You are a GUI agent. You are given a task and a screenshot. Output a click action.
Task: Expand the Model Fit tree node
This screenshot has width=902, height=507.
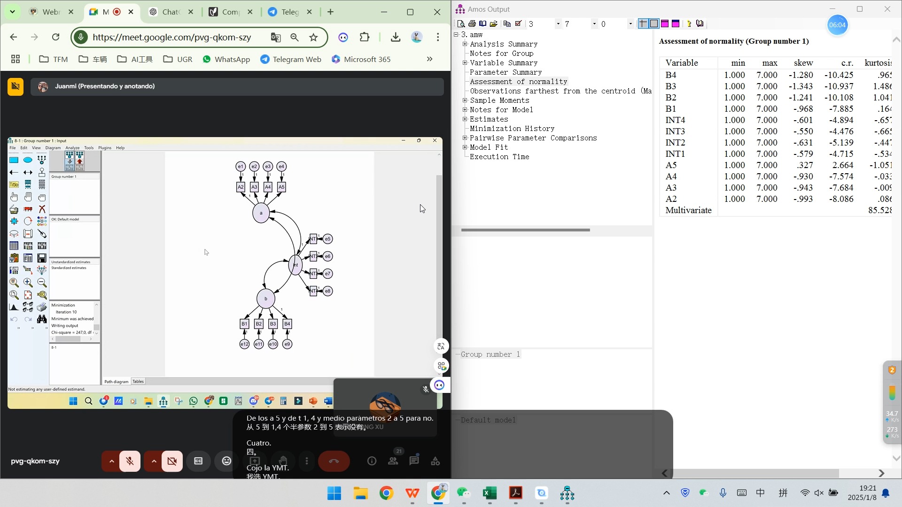tap(465, 147)
